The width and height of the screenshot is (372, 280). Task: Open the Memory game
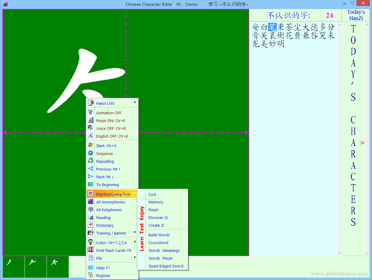156,202
